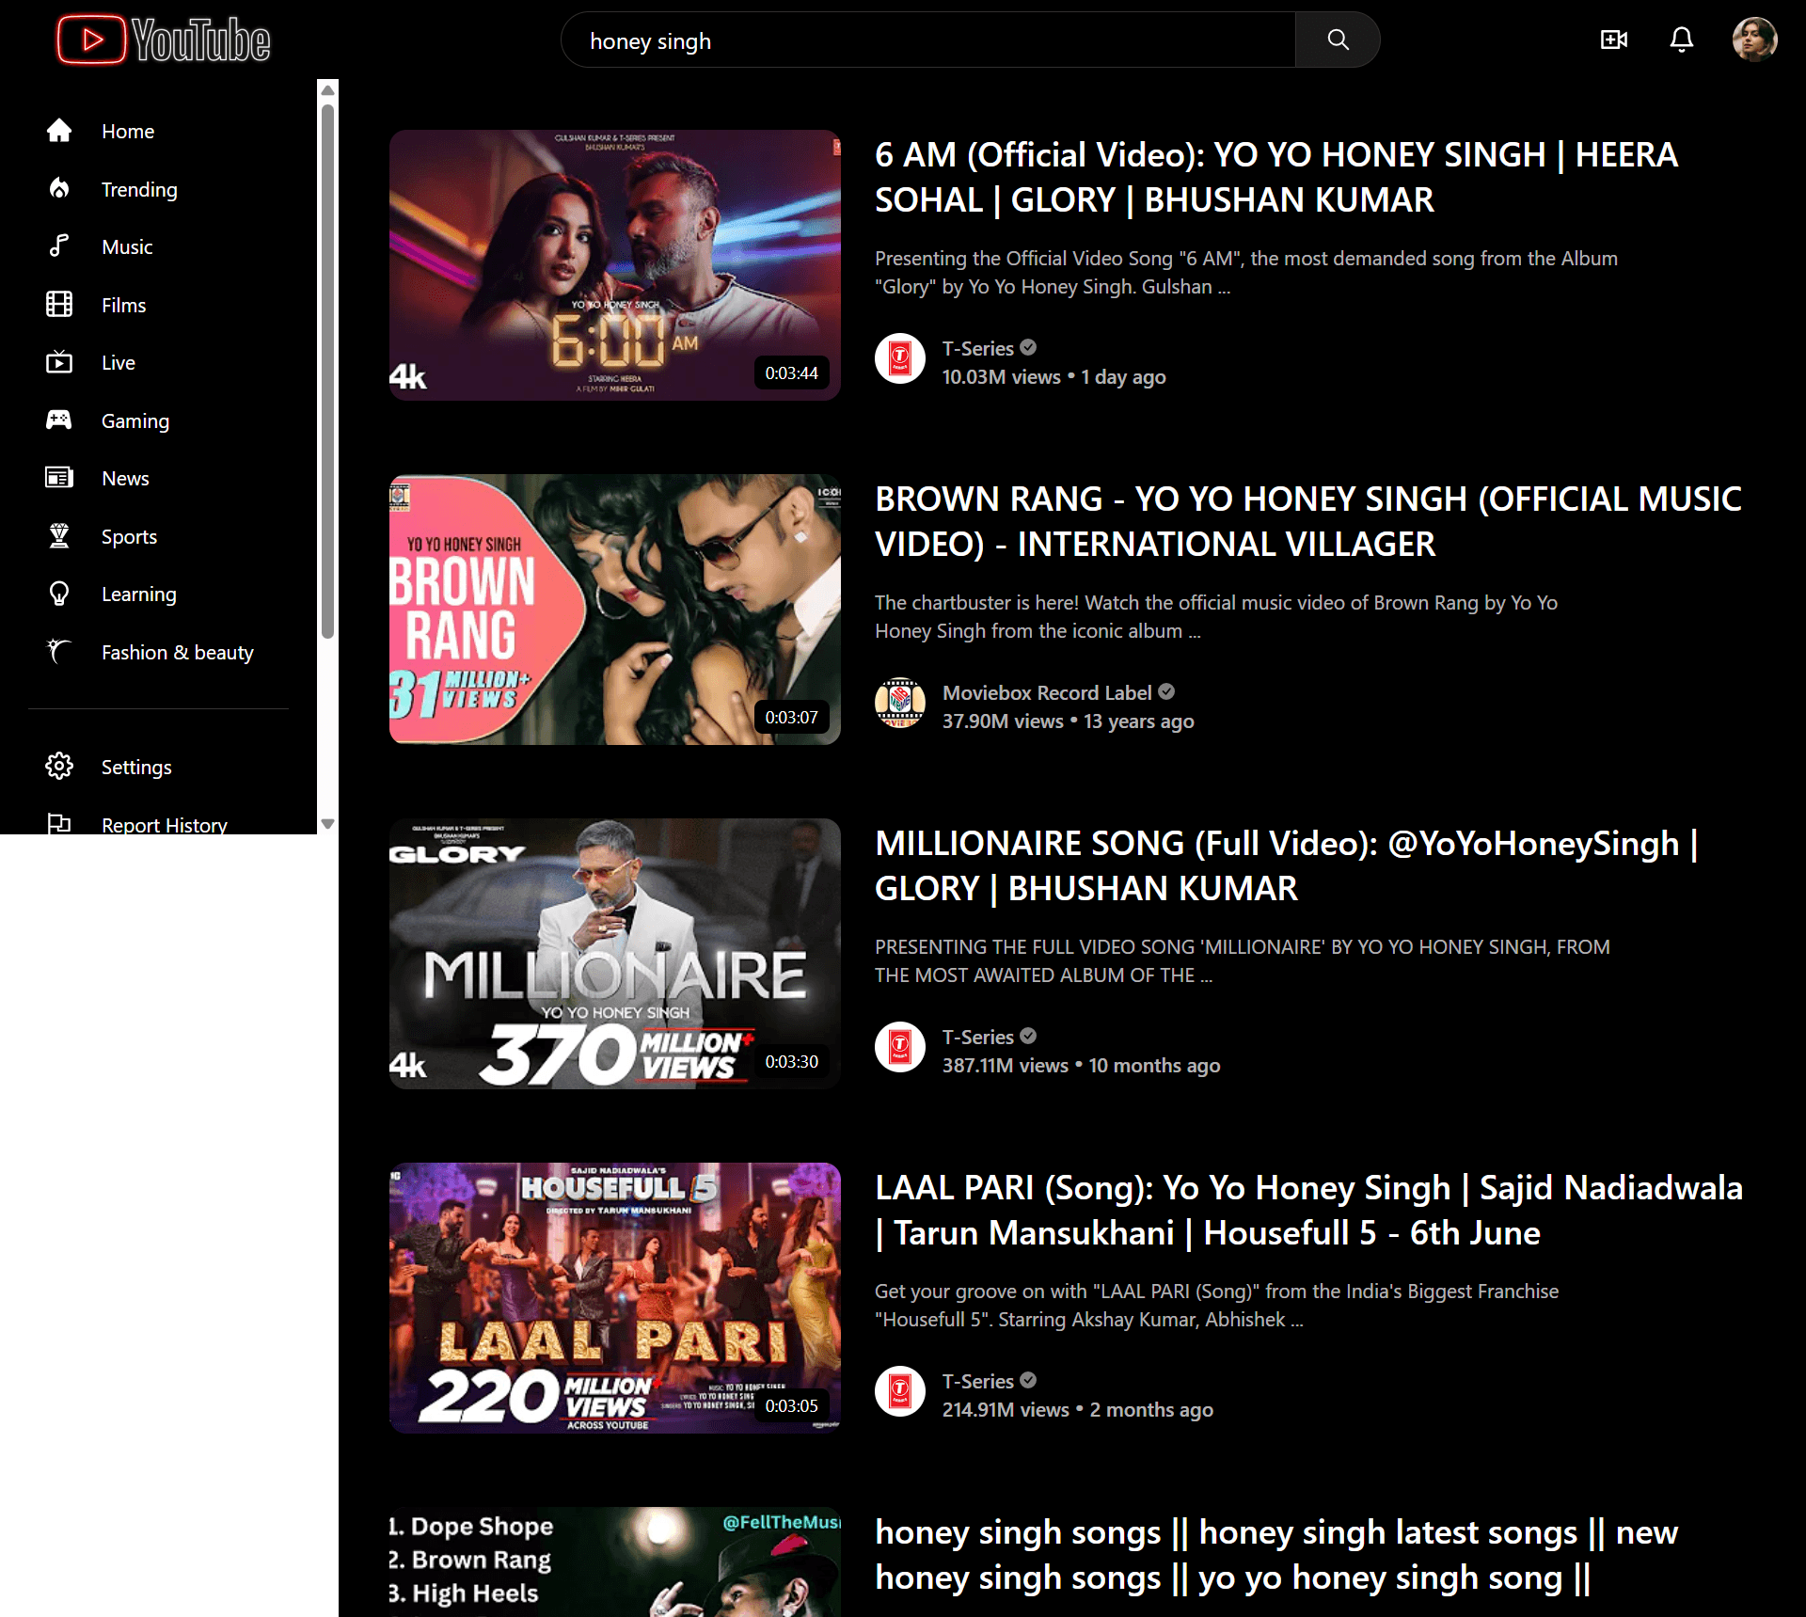Image resolution: width=1806 pixels, height=1617 pixels.
Task: Click the sidebar scrollbar
Action: [326, 376]
